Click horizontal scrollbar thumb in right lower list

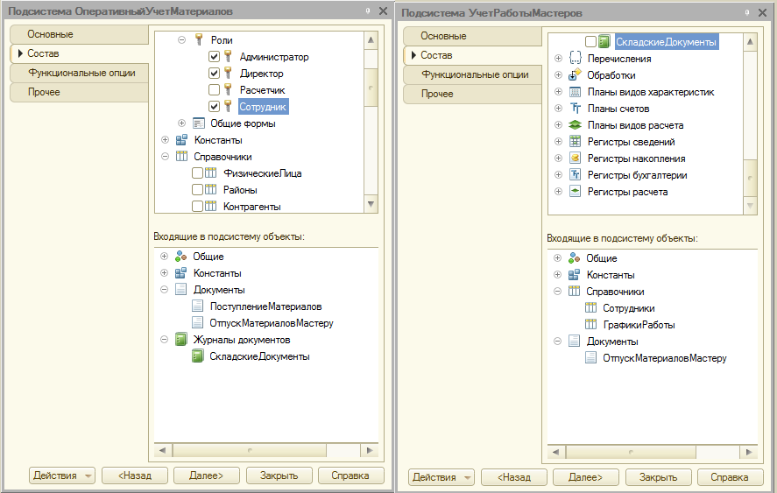click(631, 451)
